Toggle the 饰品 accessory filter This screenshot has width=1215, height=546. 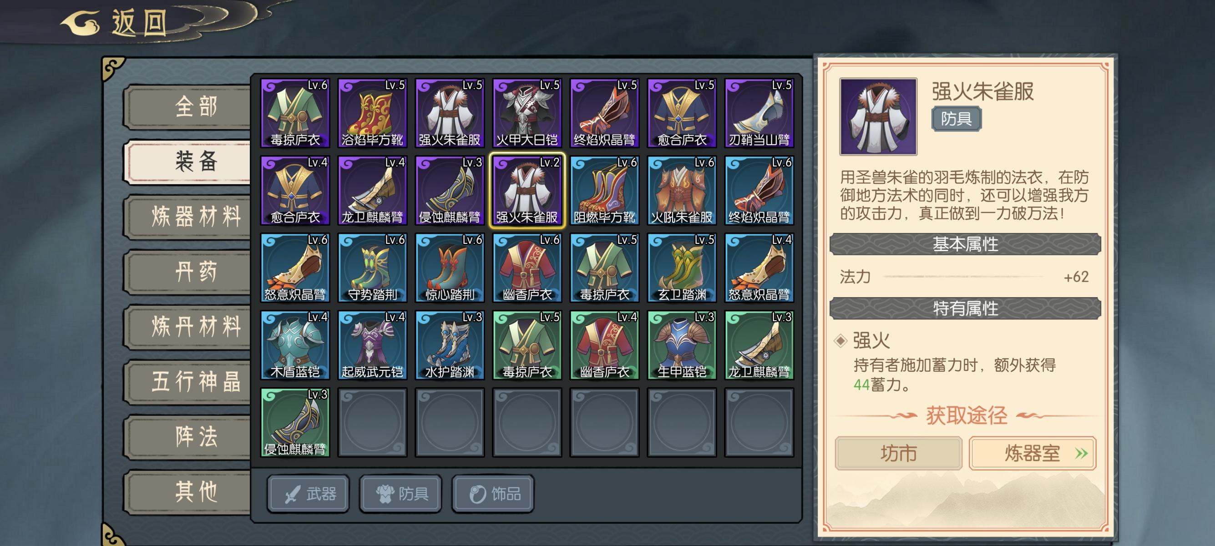493,494
